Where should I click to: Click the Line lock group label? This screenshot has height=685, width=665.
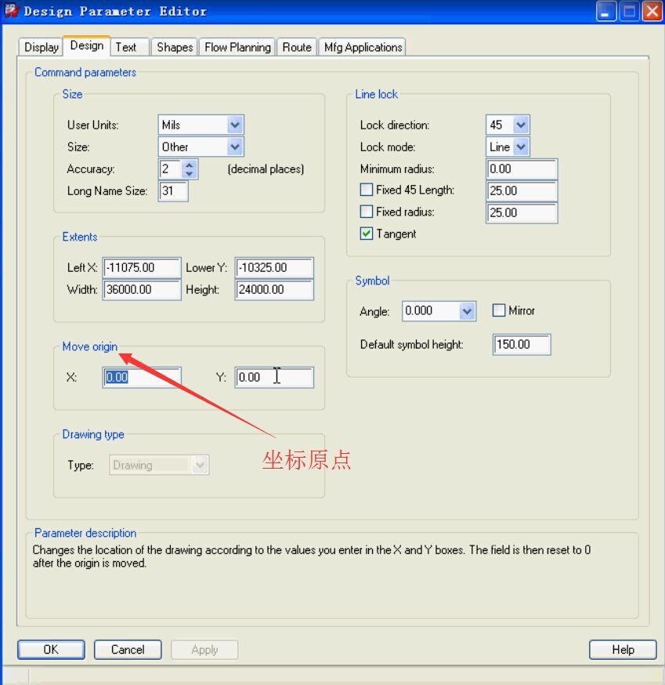[376, 94]
